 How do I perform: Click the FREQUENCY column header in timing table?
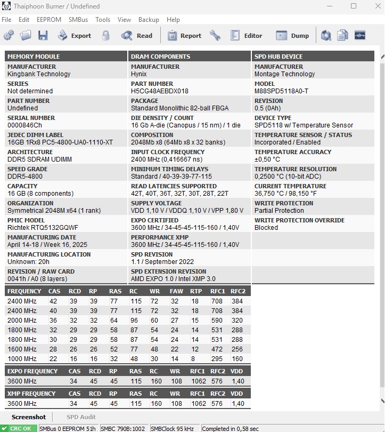click(24, 292)
